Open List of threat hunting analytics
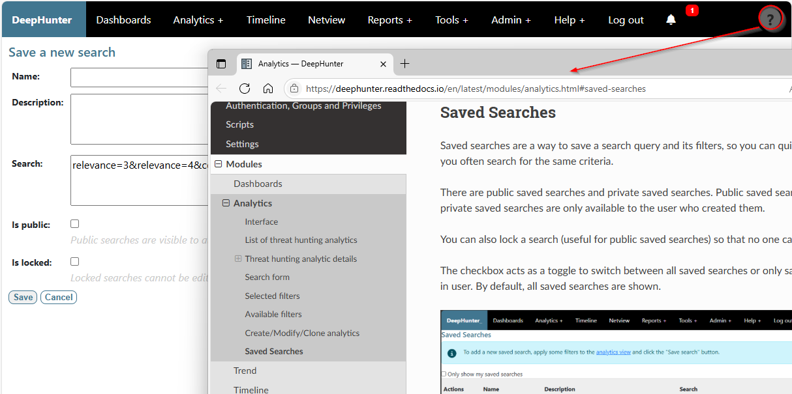The image size is (792, 394). point(301,240)
